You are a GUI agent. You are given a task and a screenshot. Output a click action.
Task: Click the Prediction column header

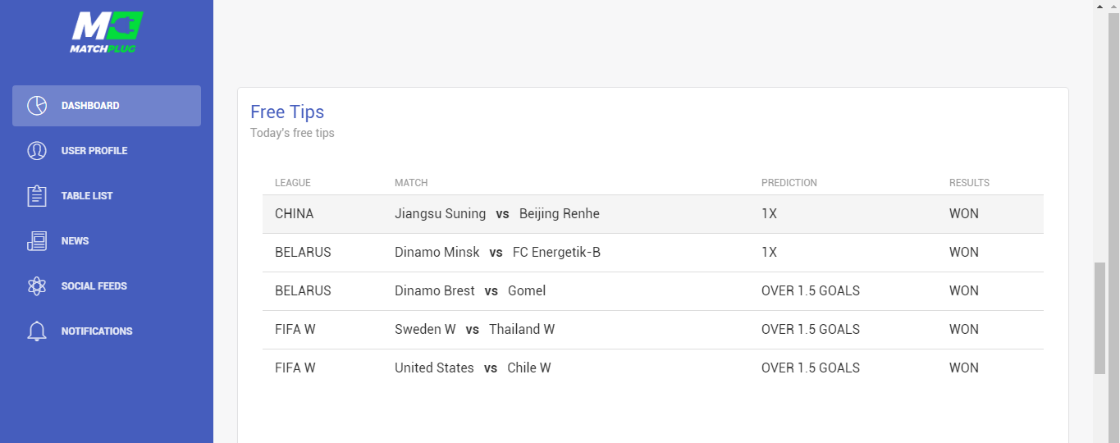tap(789, 183)
